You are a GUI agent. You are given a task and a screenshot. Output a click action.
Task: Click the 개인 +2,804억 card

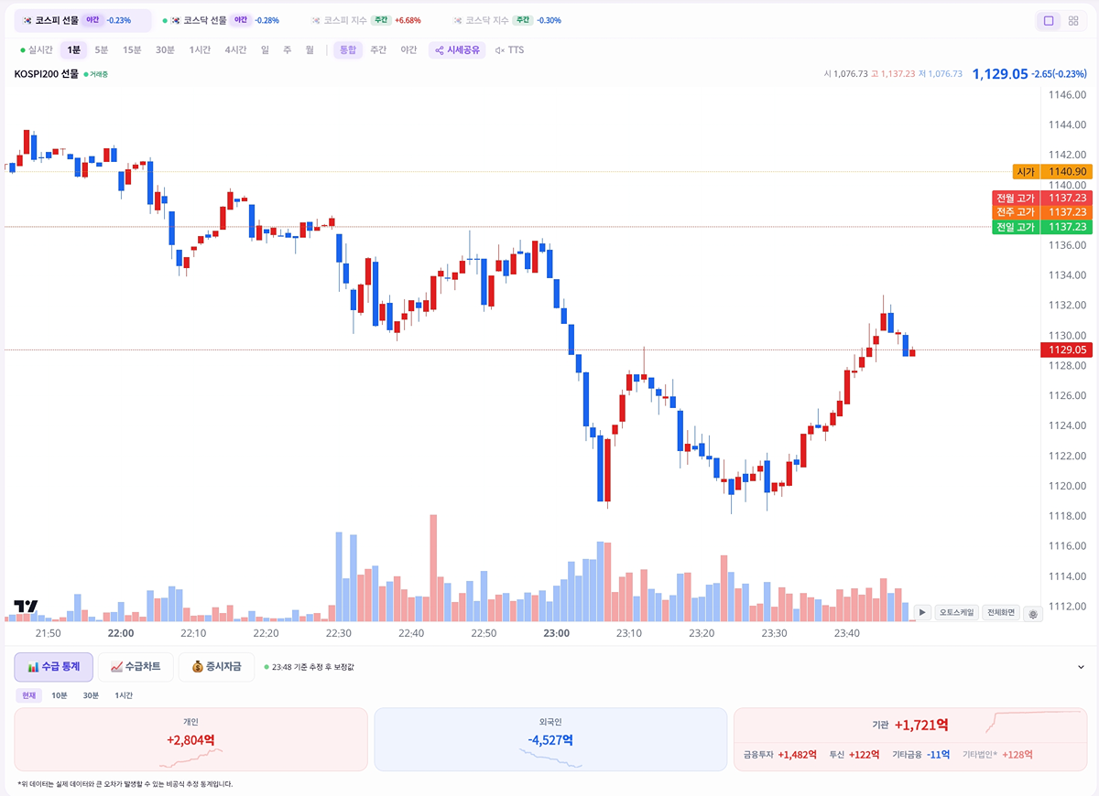tap(190, 739)
